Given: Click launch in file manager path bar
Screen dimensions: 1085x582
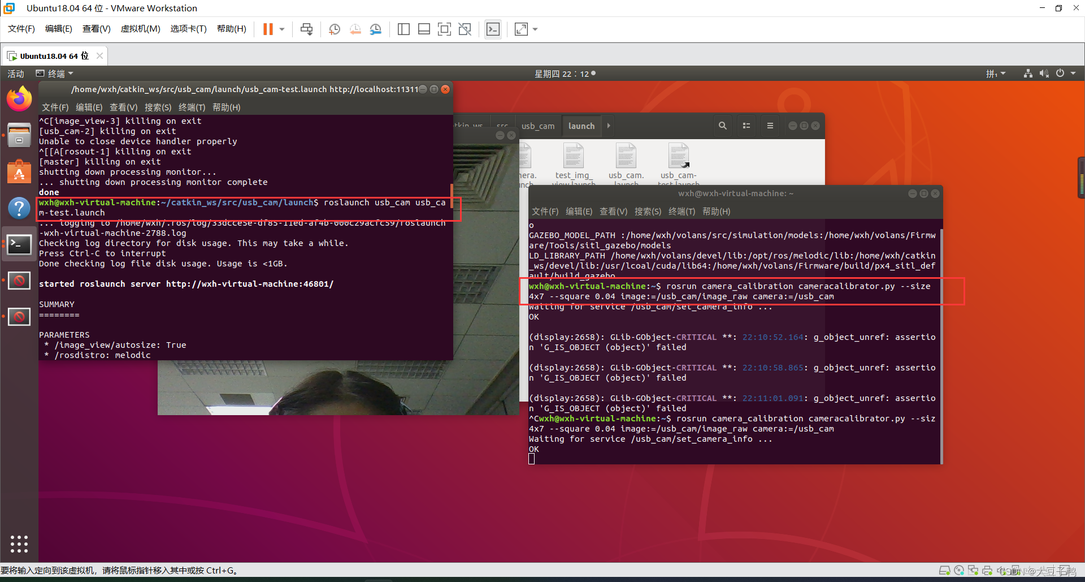Looking at the screenshot, I should (x=581, y=126).
